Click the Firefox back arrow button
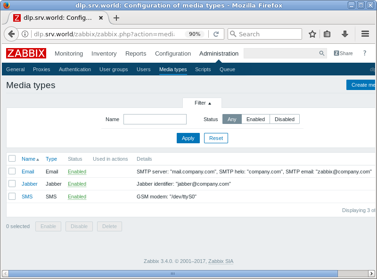 [x=11, y=34]
